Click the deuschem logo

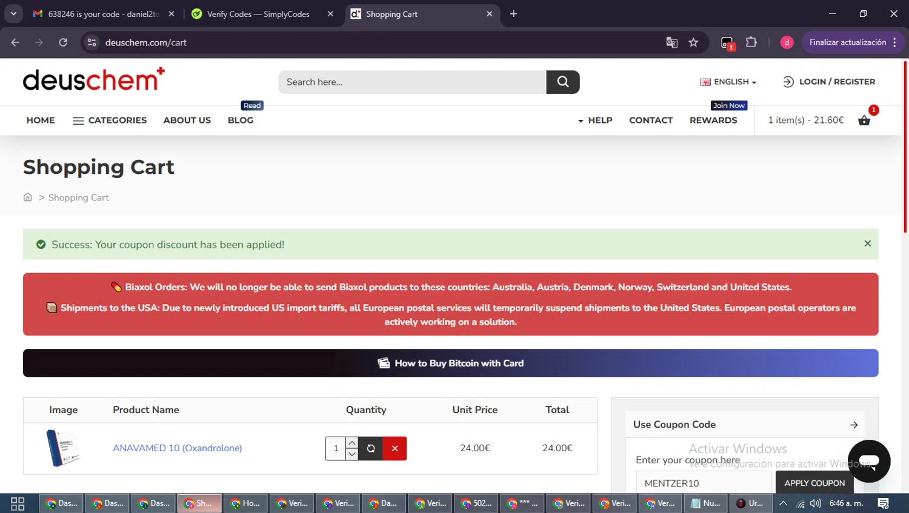[93, 79]
